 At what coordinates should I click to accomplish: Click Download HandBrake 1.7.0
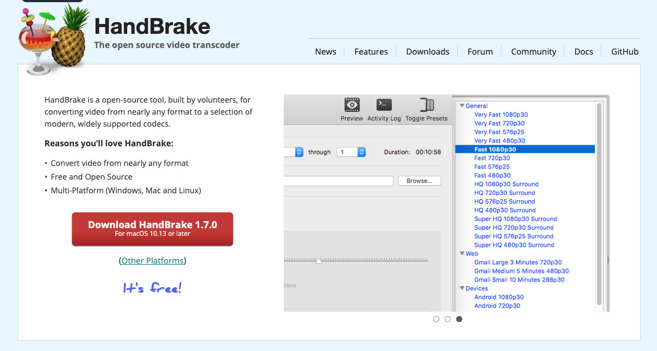click(x=152, y=229)
